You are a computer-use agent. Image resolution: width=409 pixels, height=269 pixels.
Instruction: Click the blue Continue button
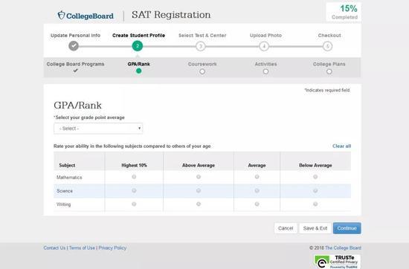pyautogui.click(x=347, y=228)
